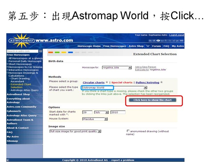Click the search go arrow button
Image resolution: width=223 pixels, height=162 pixels.
(x=41, y=51)
